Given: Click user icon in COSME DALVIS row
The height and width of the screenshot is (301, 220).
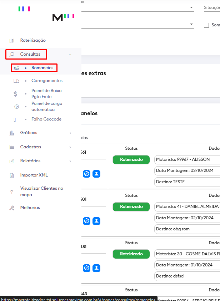Looking at the screenshot, I should click(x=96, y=268).
